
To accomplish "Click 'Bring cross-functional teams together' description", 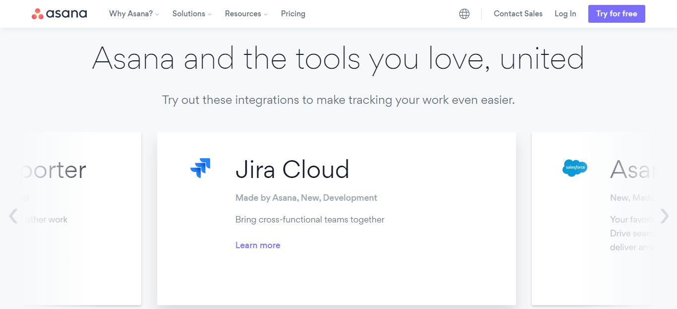I will click(310, 220).
